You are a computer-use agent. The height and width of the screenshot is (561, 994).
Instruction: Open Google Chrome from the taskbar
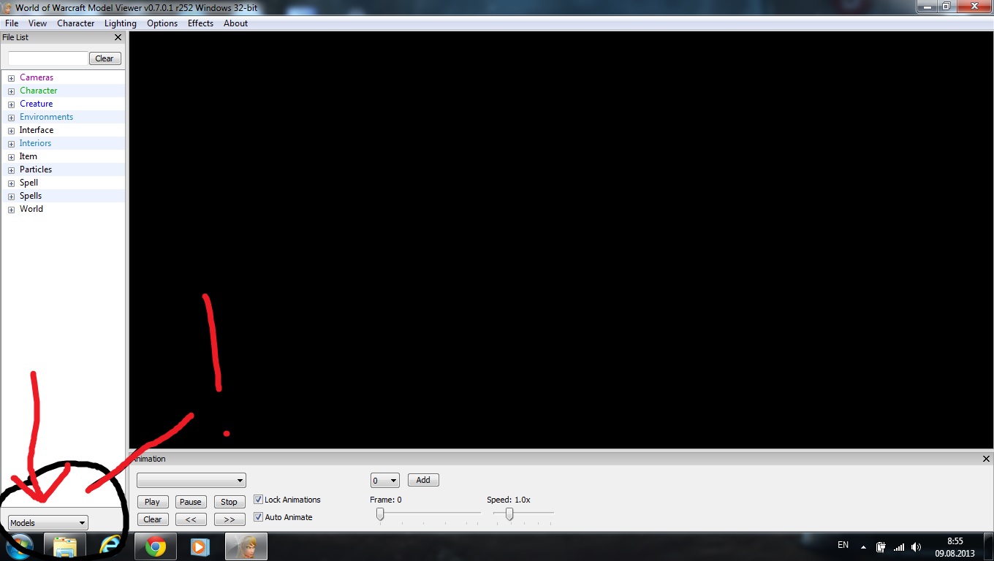(x=155, y=546)
